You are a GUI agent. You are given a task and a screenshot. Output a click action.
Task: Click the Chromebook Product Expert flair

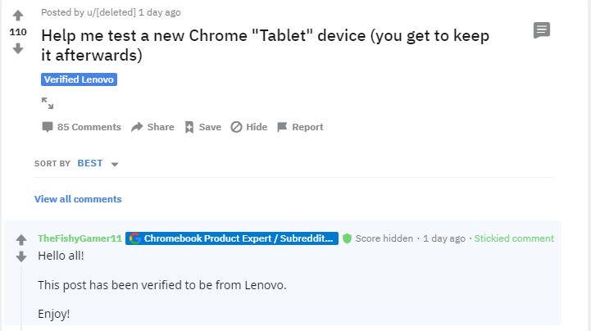pos(232,238)
